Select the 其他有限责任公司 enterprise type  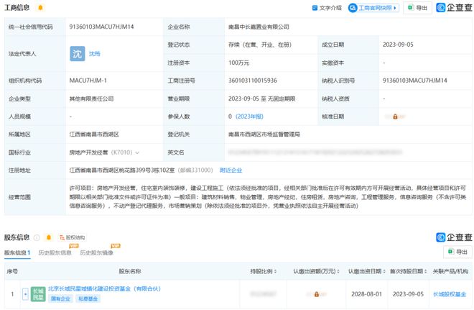tap(92, 99)
